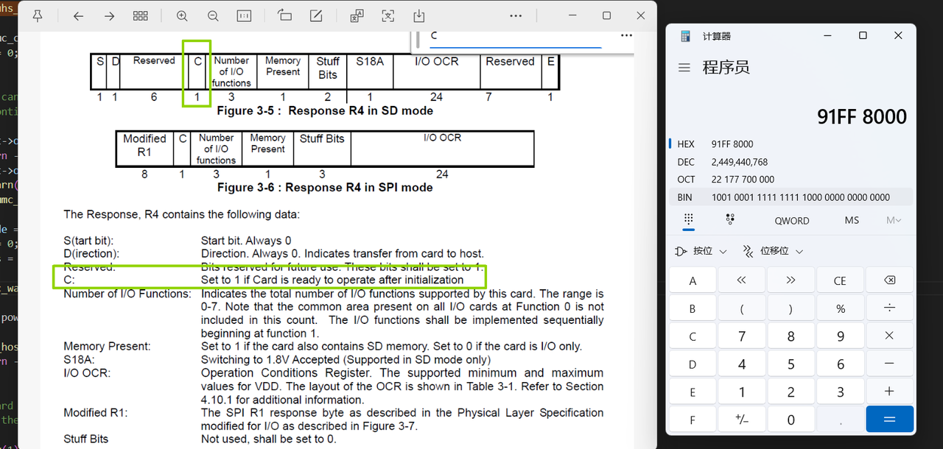The width and height of the screenshot is (943, 449).
Task: Click the 91FF 8000 calculator display
Action: [x=861, y=116]
